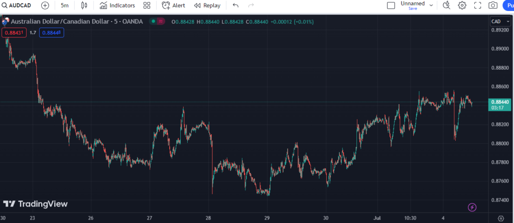Image resolution: width=514 pixels, height=223 pixels.
Task: Select the layout setup square icon
Action: [x=391, y=6]
